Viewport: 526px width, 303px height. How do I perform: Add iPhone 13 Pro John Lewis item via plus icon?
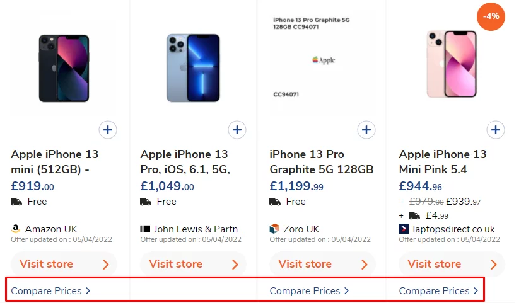[x=237, y=130]
